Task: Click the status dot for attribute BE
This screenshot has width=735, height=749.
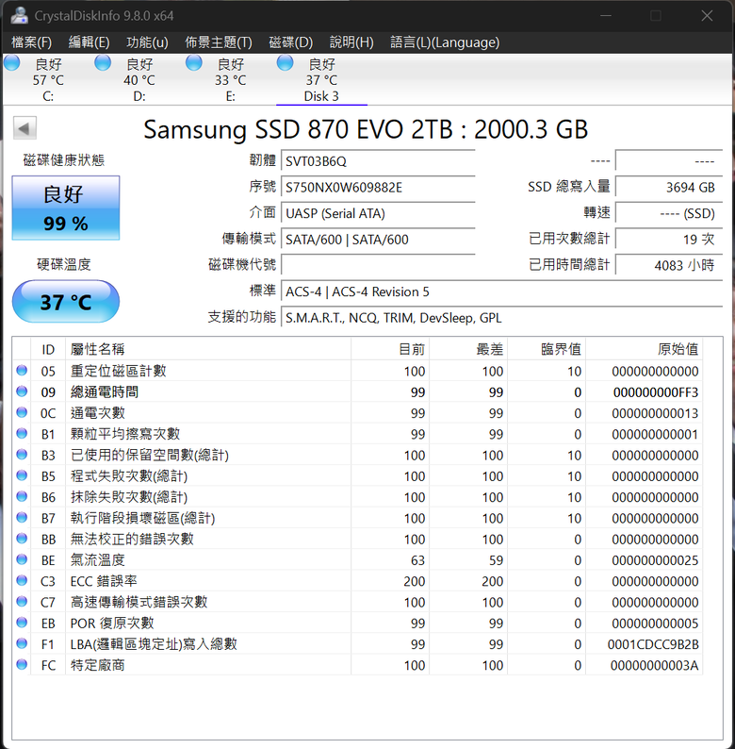Action: (x=22, y=559)
